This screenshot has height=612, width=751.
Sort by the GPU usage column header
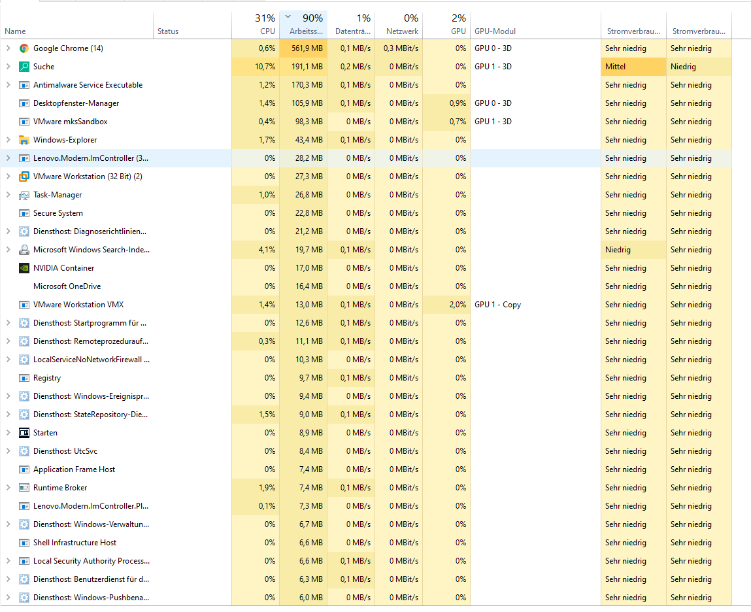click(446, 25)
